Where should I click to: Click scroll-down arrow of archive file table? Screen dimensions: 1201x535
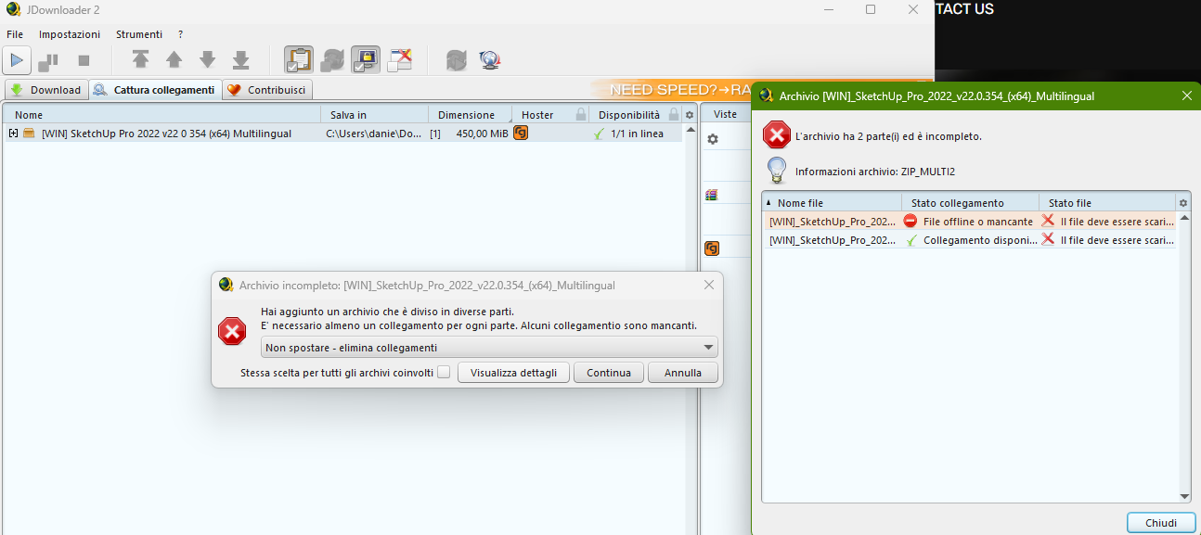[x=1184, y=496]
